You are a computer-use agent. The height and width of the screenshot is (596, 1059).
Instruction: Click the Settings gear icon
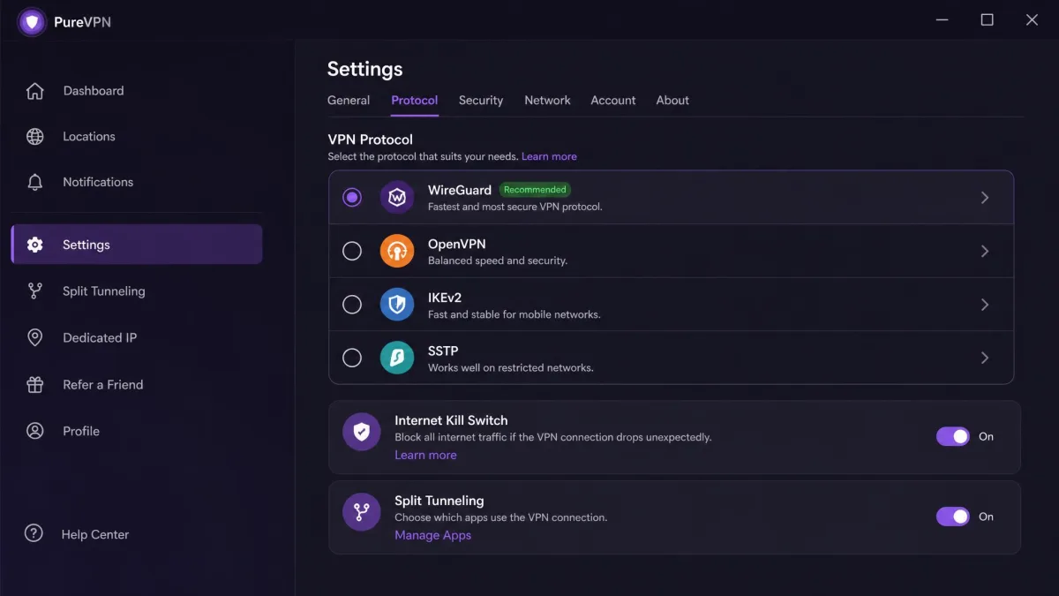tap(34, 245)
